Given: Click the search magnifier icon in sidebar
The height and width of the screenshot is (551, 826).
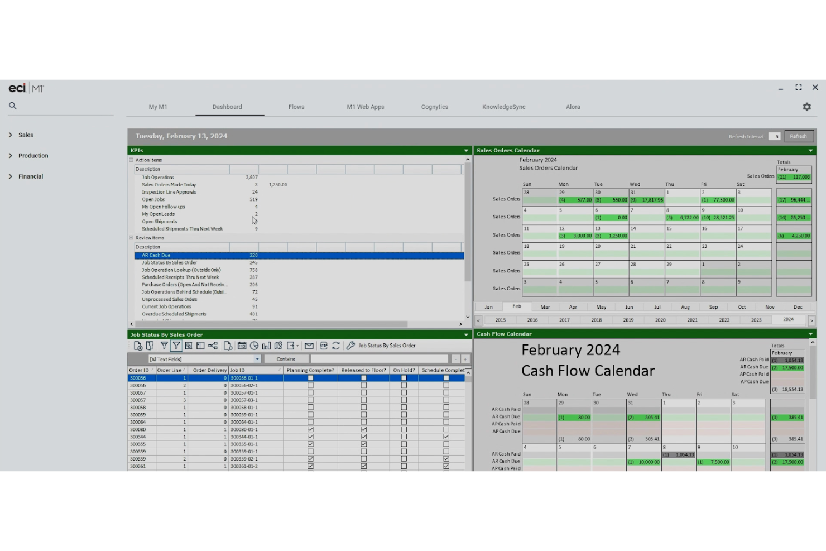Looking at the screenshot, I should pyautogui.click(x=13, y=106).
